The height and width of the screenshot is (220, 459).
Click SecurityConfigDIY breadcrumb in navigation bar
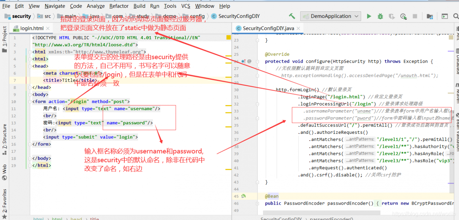coord(239,16)
